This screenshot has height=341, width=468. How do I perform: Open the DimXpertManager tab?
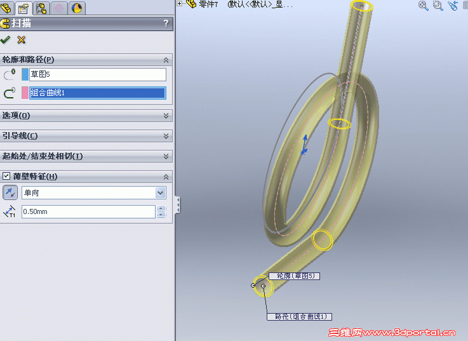click(59, 8)
